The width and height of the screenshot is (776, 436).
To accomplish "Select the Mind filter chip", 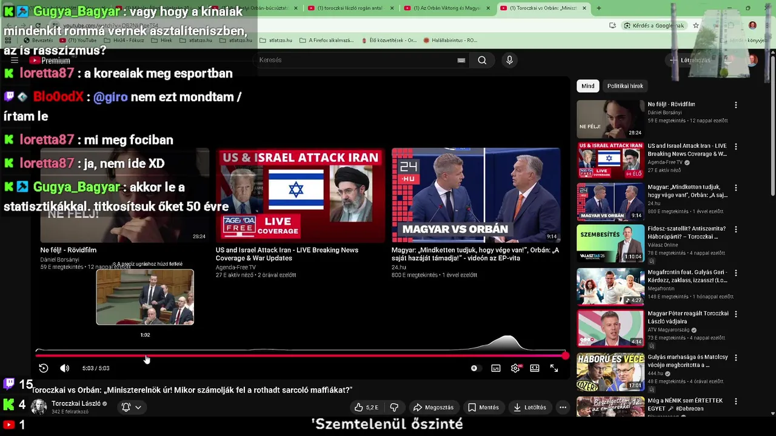I will [x=588, y=86].
